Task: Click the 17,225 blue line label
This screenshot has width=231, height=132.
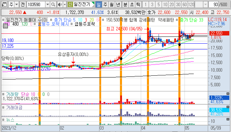Action: [x=8, y=46]
